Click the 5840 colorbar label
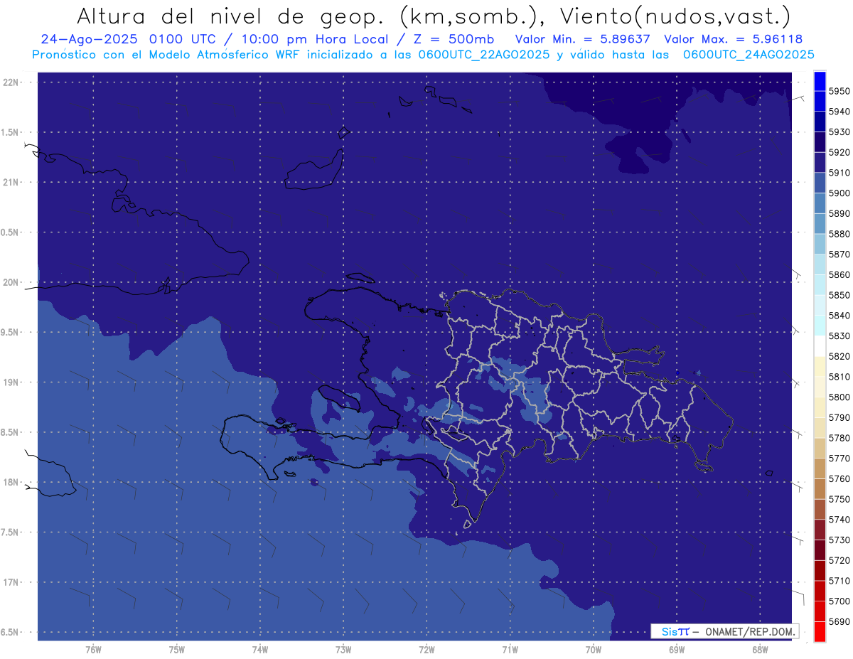 click(839, 316)
